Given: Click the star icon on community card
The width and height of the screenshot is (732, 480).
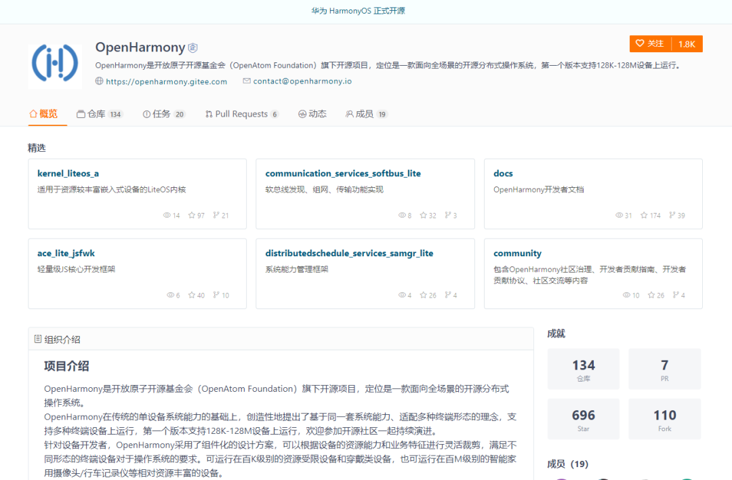Looking at the screenshot, I should tap(651, 295).
